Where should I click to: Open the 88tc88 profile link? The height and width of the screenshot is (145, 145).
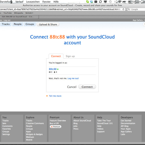[x=52, y=69]
